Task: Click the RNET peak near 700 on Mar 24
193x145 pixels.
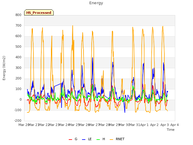Action: pyautogui.click(x=73, y=26)
